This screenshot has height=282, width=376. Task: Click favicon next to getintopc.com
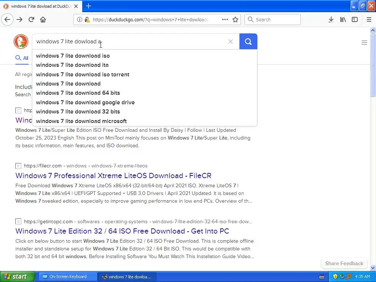(18, 221)
